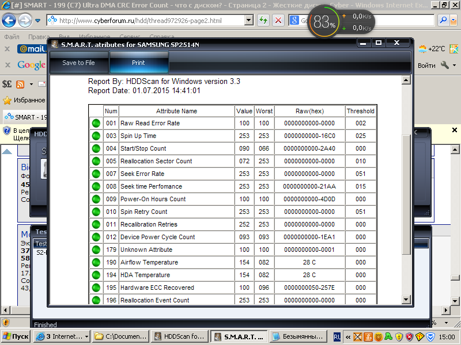Switch to HDDScan fo... taskbar button
This screenshot has height=345, width=461.
(x=179, y=336)
